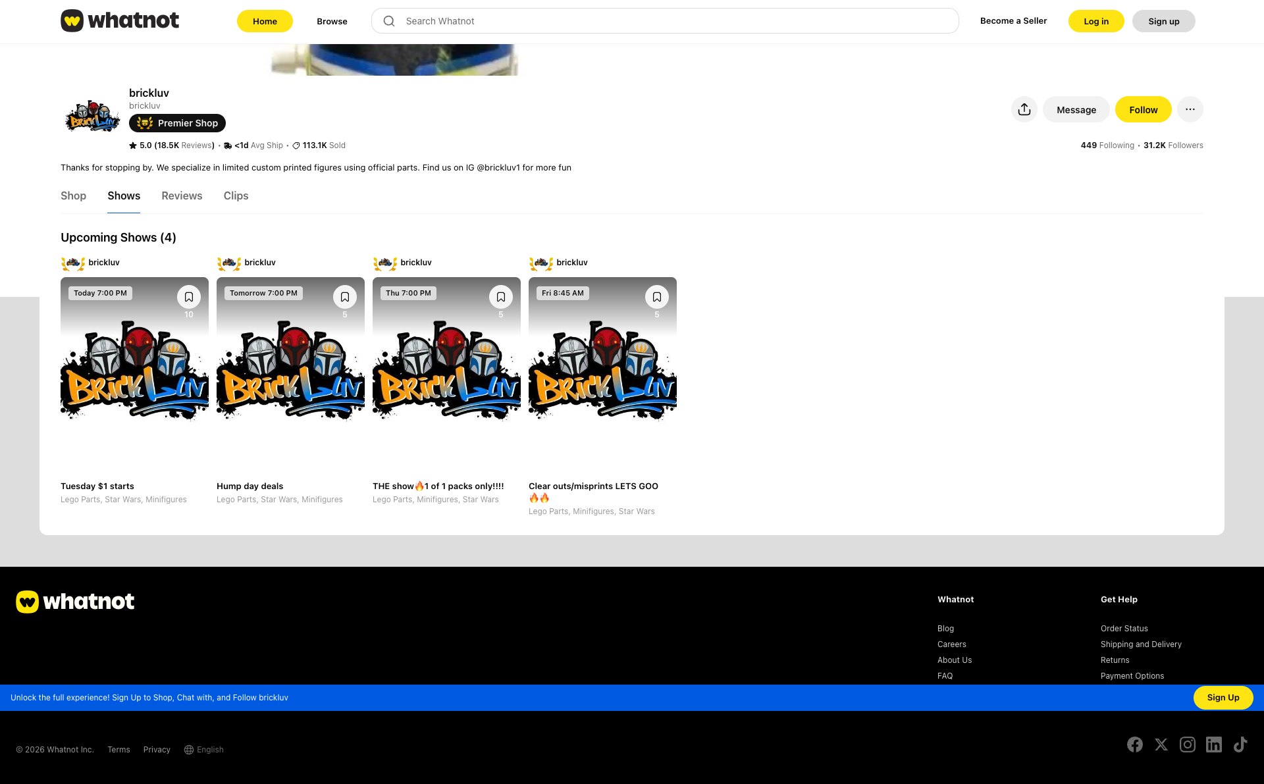Click inside the Search Whatnot field
Screen dimensions: 1264x784
(658, 20)
